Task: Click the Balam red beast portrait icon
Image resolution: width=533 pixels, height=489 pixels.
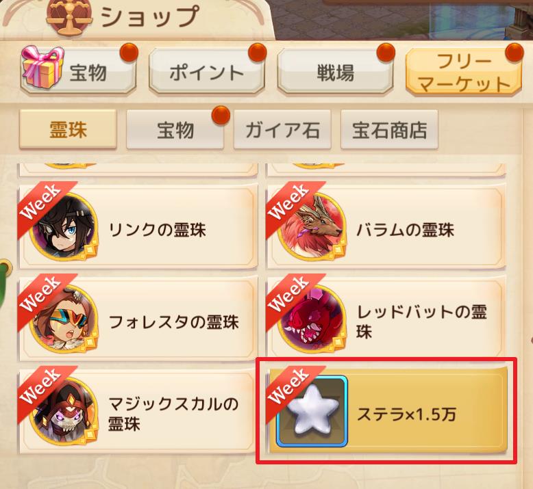Action: click(x=312, y=227)
